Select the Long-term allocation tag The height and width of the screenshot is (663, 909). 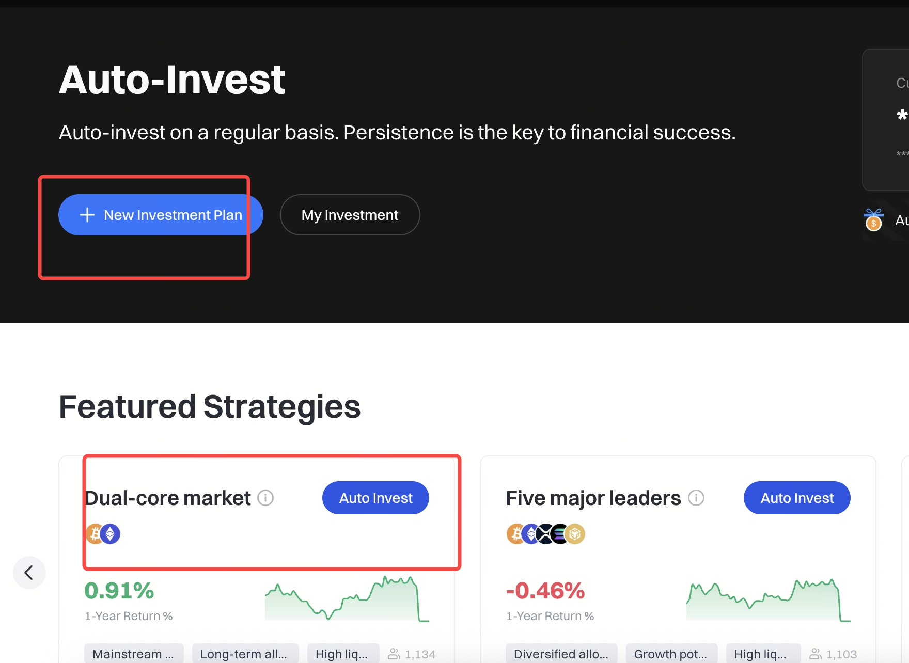[245, 654]
